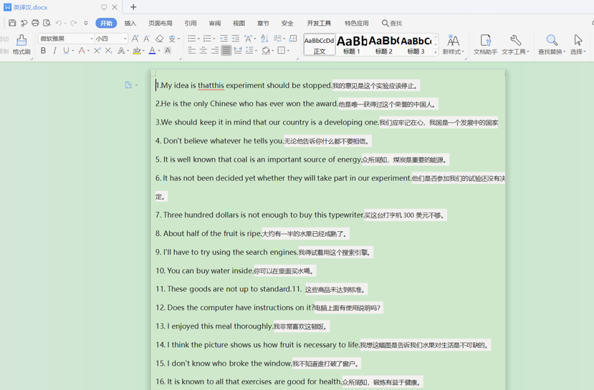594x390 pixels.
Task: Click the decrease font size icon
Action: 147,39
